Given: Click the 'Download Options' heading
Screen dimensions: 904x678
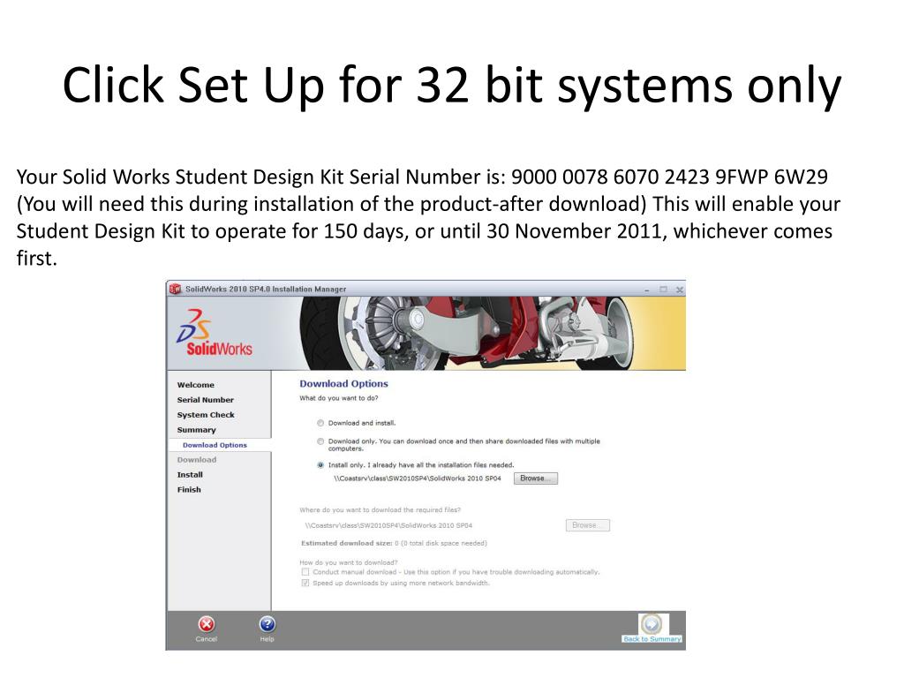Looking at the screenshot, I should click(343, 384).
